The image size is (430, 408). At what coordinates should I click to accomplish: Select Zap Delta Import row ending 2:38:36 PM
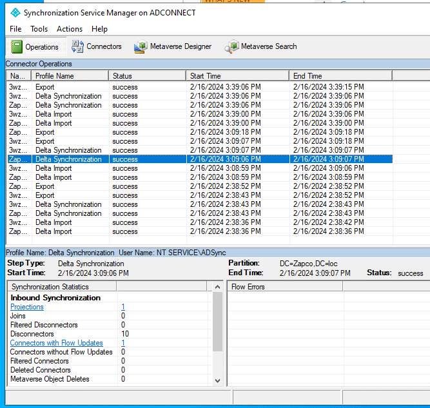200,231
